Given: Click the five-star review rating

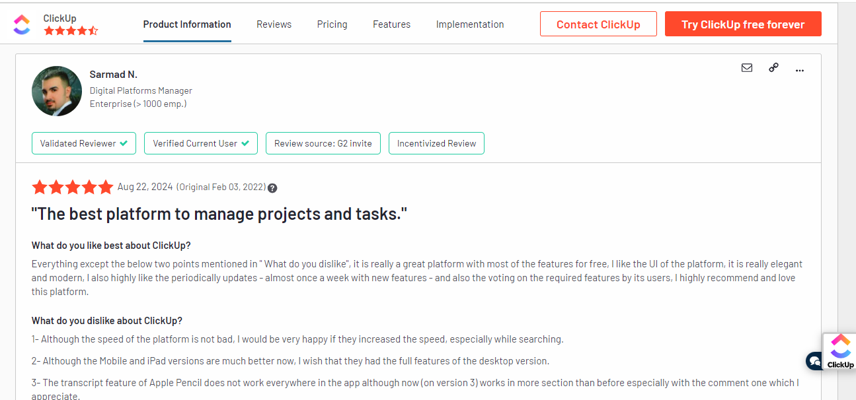Looking at the screenshot, I should (73, 187).
